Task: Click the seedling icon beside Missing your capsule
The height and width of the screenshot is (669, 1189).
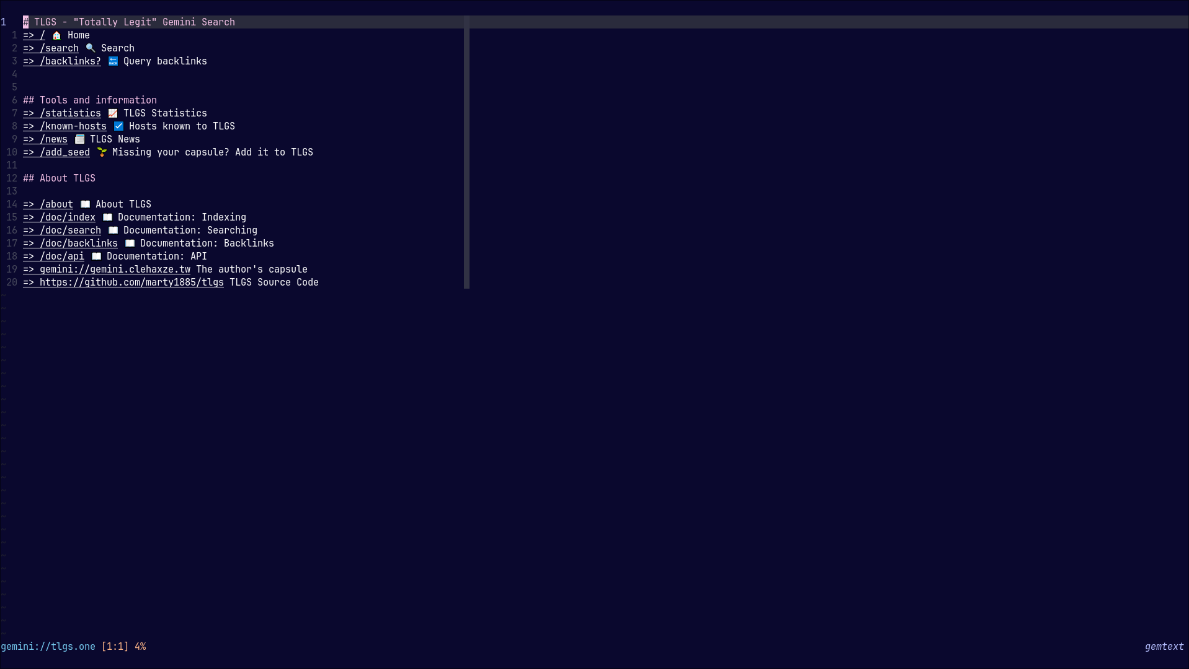Action: [x=102, y=152]
